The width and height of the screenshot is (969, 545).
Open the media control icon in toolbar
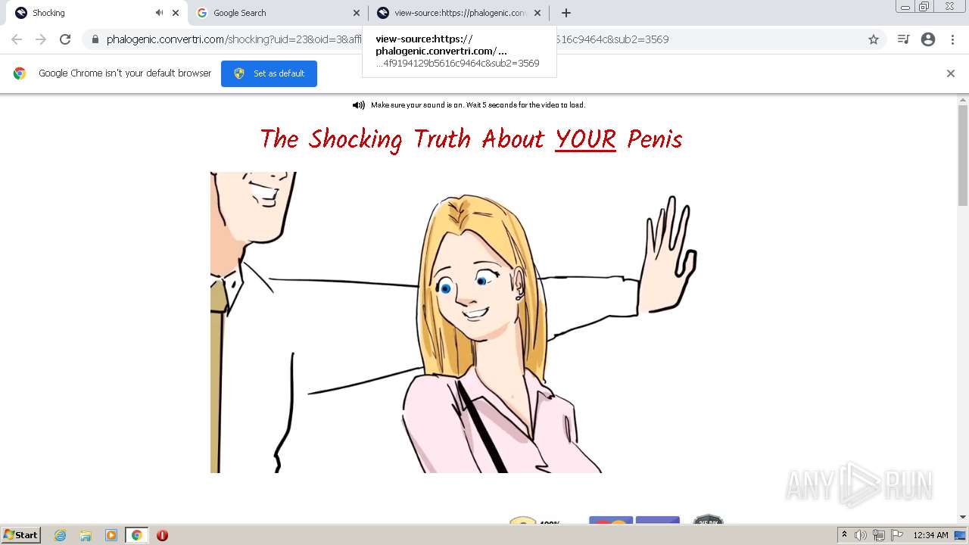(903, 39)
